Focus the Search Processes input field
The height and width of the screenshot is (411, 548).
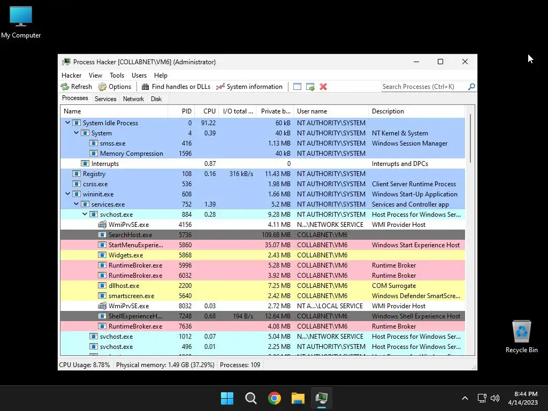424,87
